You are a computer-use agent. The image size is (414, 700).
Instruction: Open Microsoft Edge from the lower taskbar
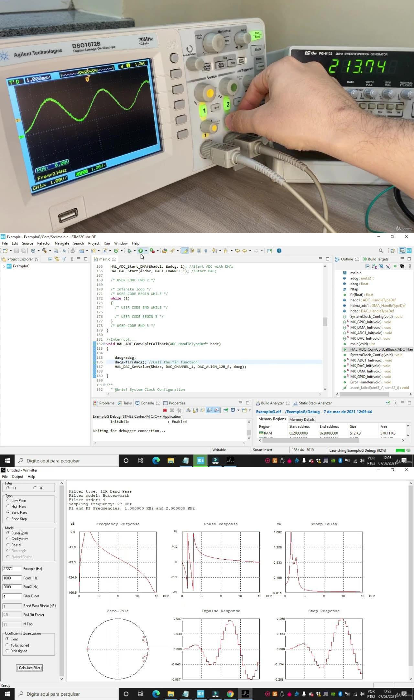[156, 694]
